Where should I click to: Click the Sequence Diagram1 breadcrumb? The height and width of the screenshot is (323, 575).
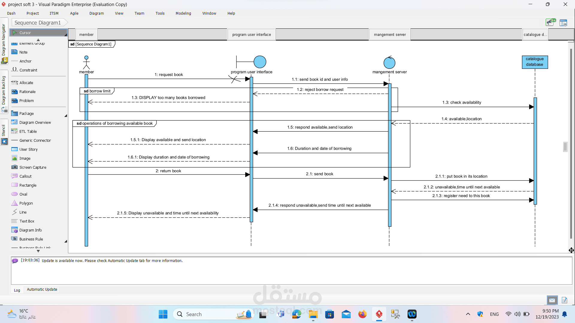37,22
